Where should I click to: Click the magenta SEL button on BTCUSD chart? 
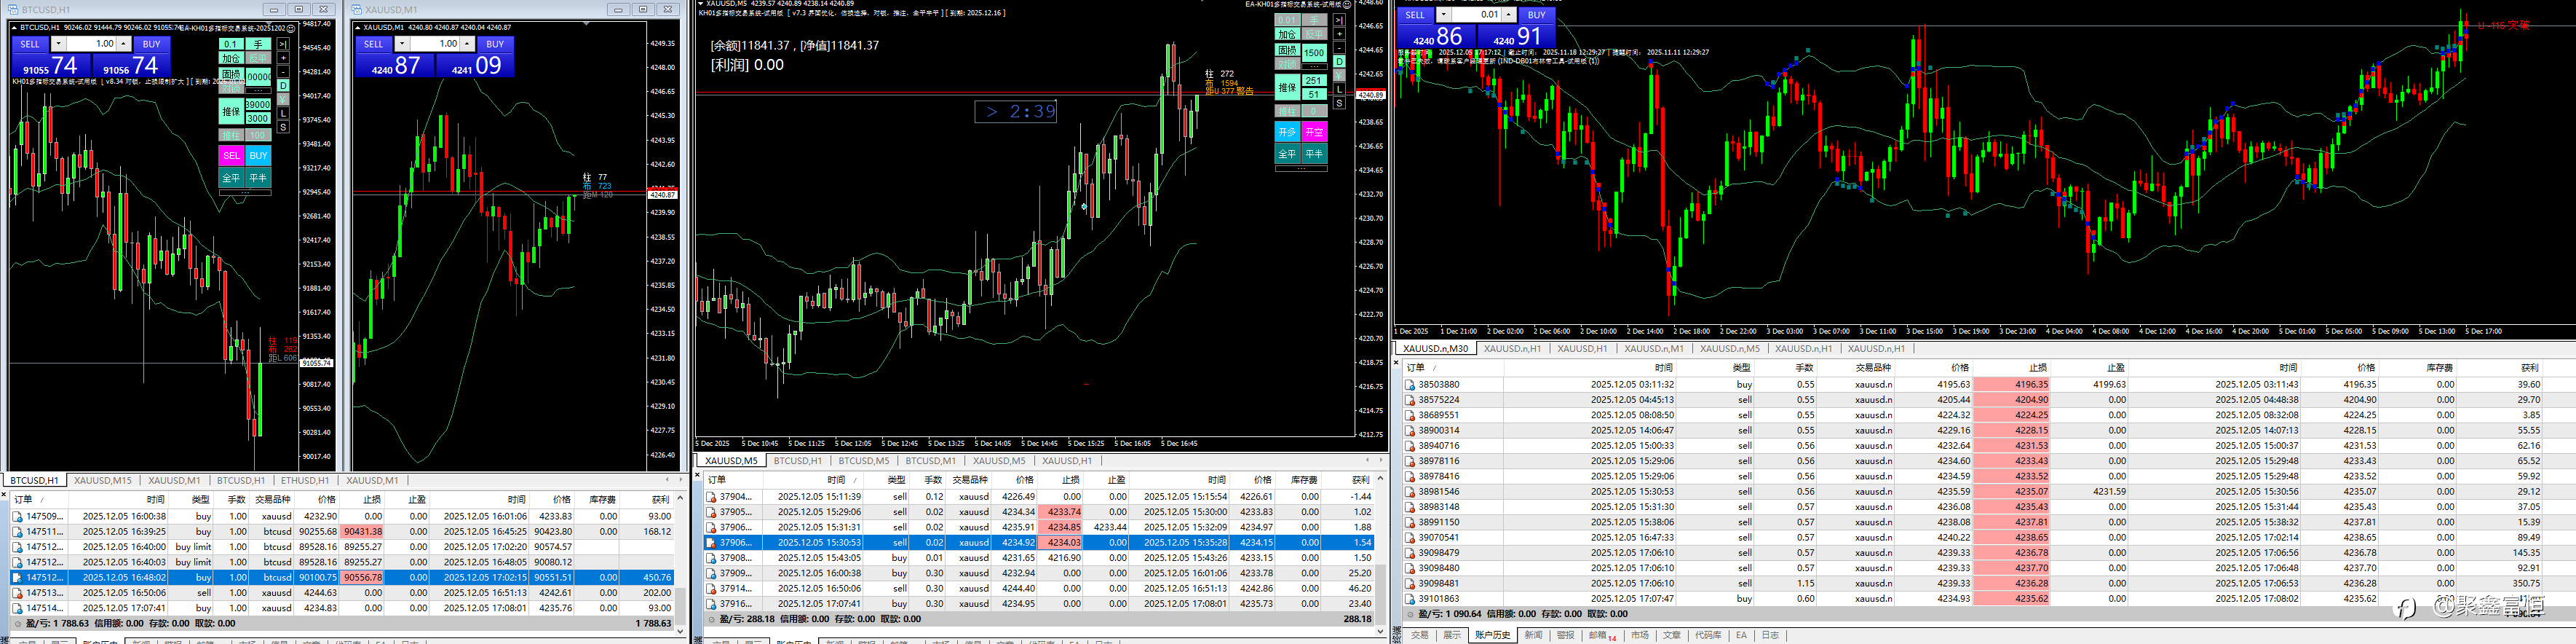[x=231, y=155]
